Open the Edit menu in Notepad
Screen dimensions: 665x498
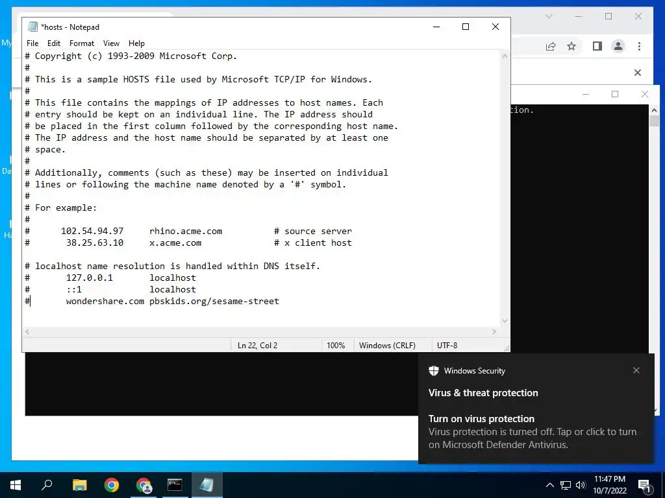53,43
